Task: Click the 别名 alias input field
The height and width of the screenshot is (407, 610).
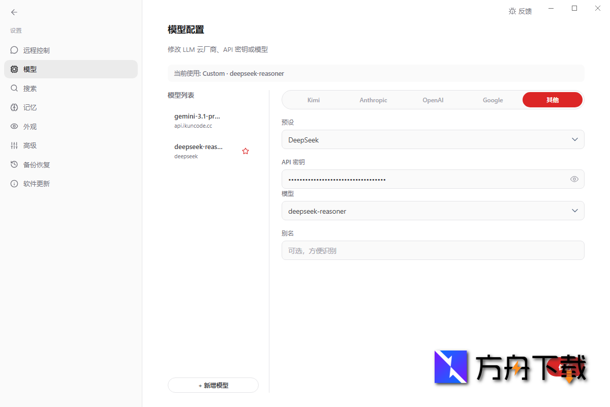Action: [x=433, y=250]
